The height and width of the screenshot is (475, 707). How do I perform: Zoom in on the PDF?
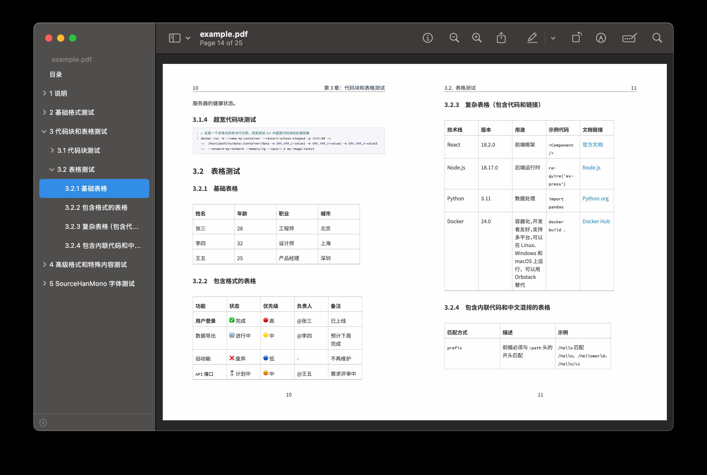(x=477, y=38)
